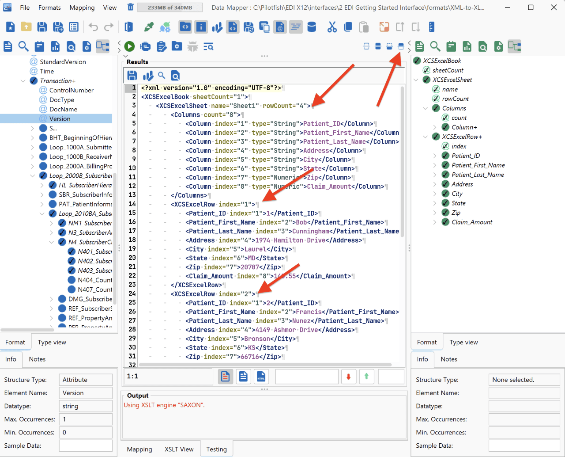Click the new favorite document icon
The width and height of the screenshot is (565, 457).
pyautogui.click(x=11, y=27)
